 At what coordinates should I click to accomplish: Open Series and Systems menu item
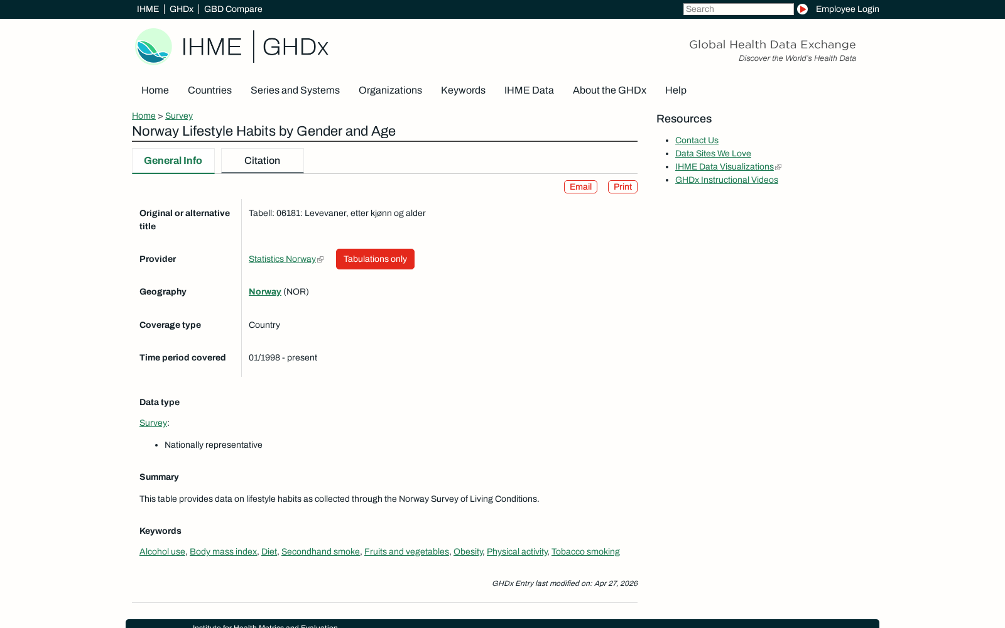tap(295, 90)
